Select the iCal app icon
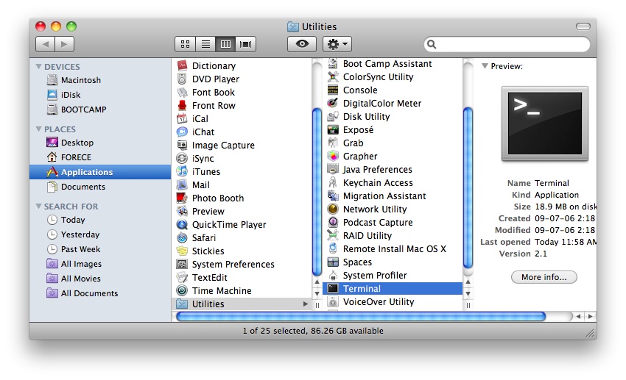Image resolution: width=626 pixels, height=380 pixels. (182, 118)
